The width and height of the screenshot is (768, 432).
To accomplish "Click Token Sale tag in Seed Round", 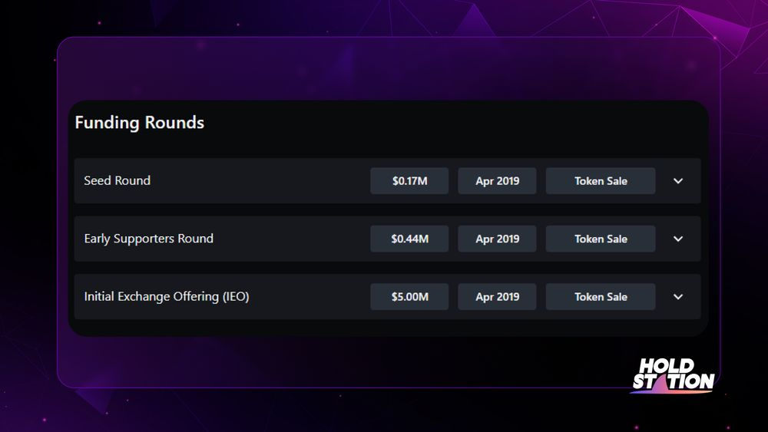I will pos(601,181).
